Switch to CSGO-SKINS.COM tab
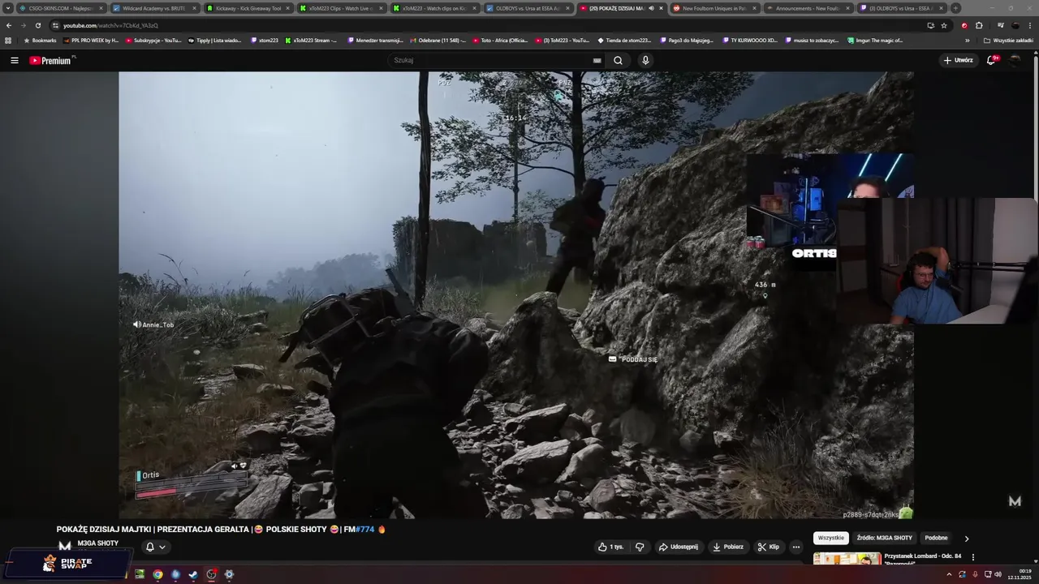The image size is (1039, 584). [x=60, y=8]
